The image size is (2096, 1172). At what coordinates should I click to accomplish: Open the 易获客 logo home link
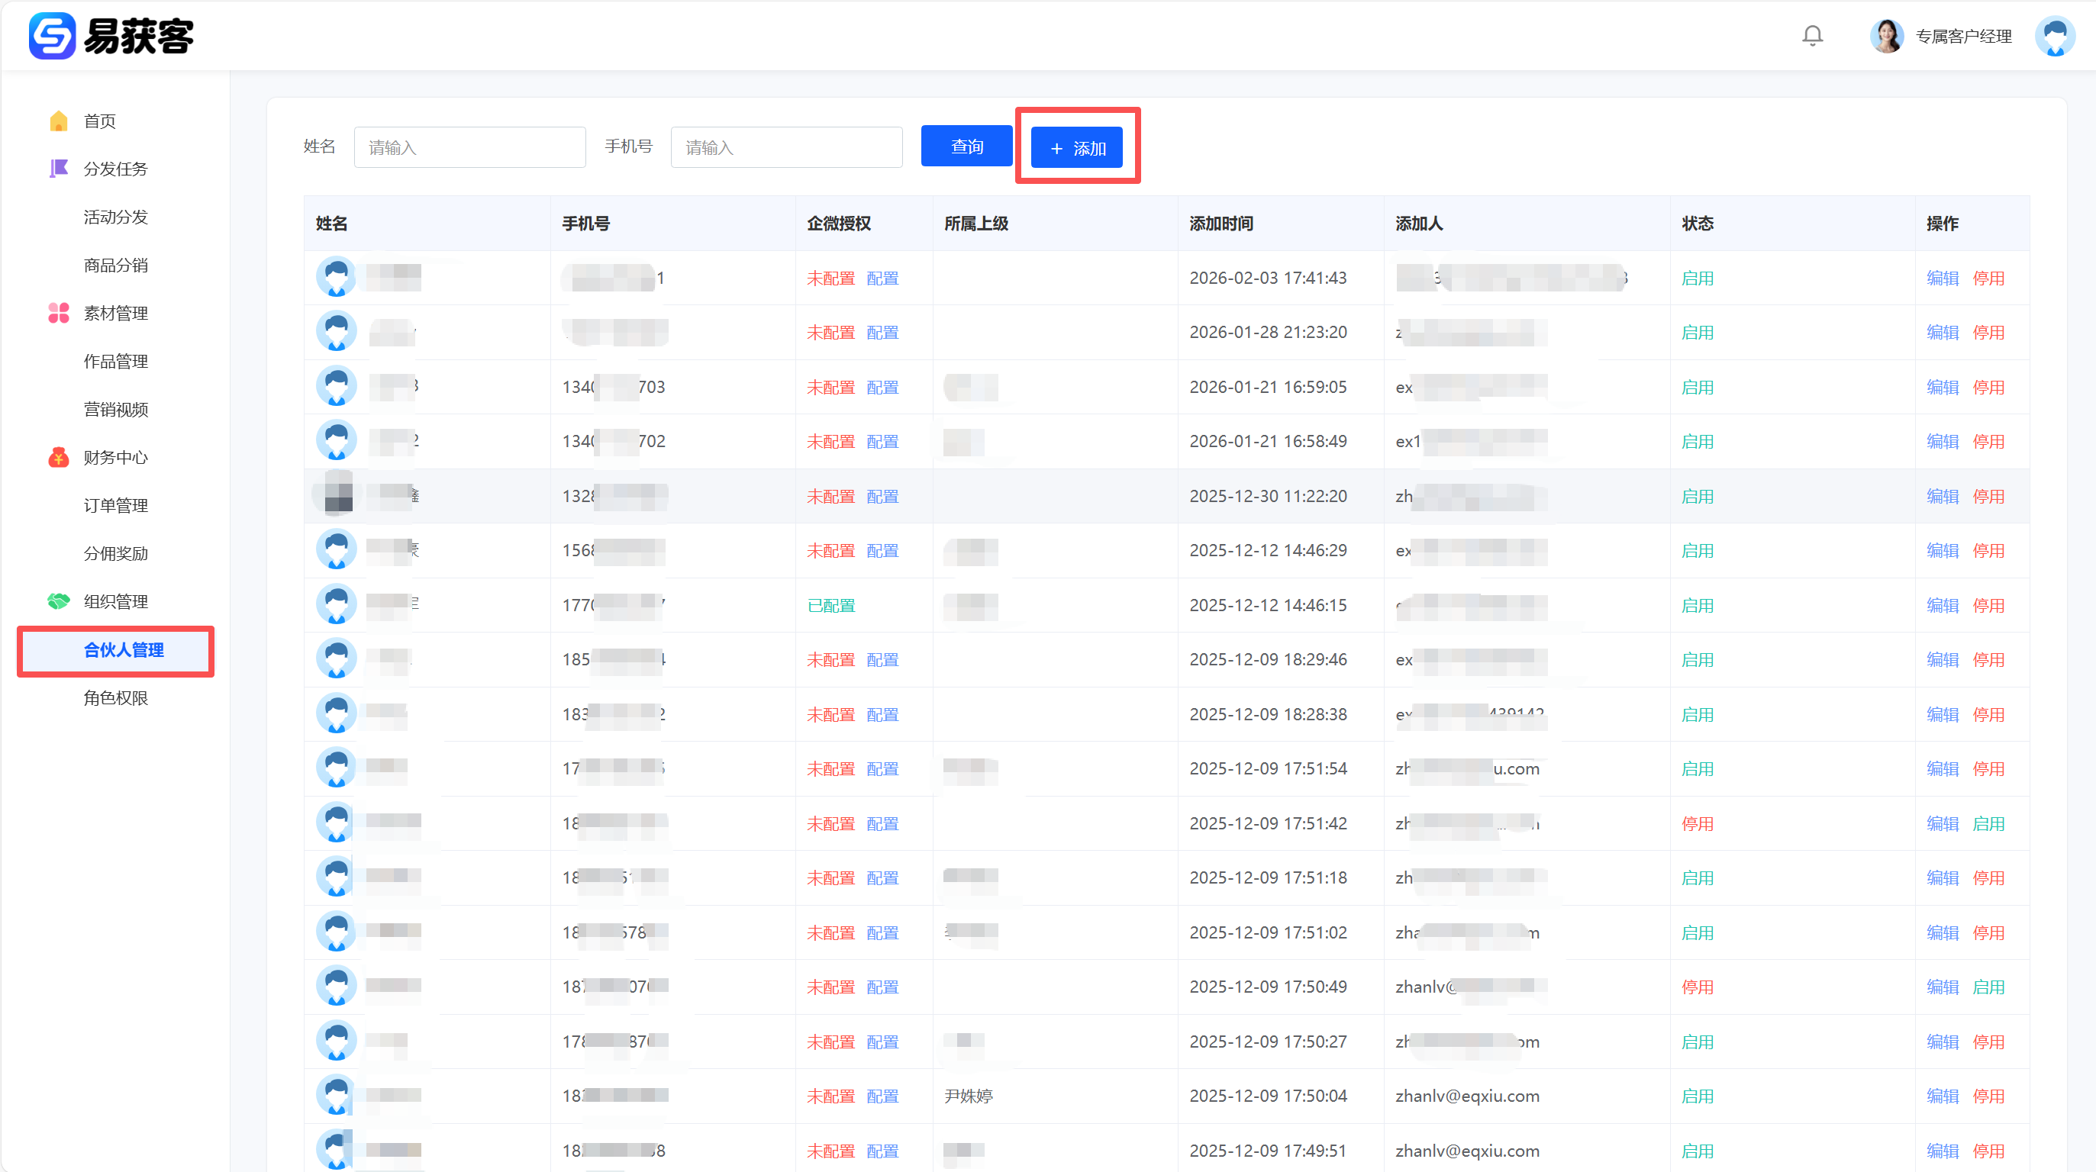pos(111,36)
